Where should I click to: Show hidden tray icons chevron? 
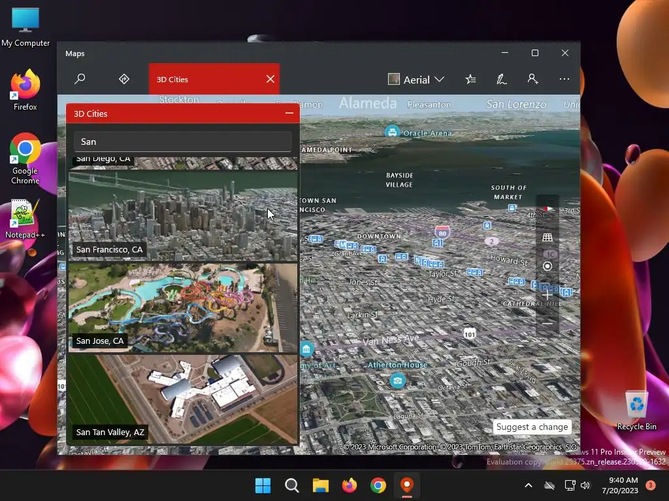tap(528, 485)
